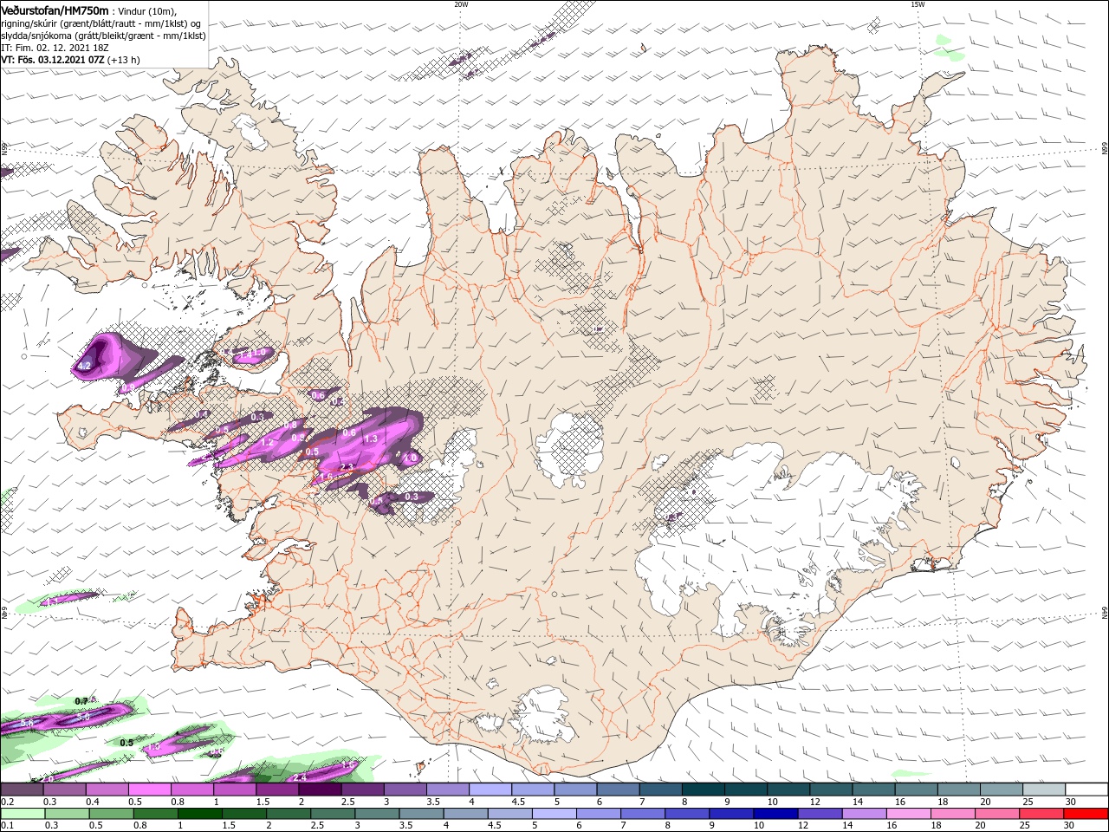The height and width of the screenshot is (832, 1109).
Task: Pick top-row pink swatch between 0.5 and 0.8
Action: [x=150, y=790]
